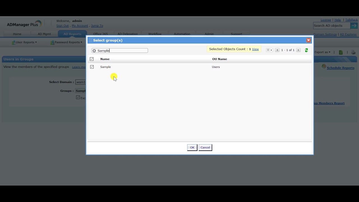359x202 pixels.
Task: Click the User Reports icon
Action: tap(13, 42)
